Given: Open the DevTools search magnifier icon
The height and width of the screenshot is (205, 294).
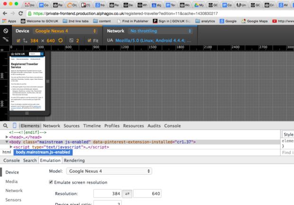Looking at the screenshot, I should [x=5, y=126].
